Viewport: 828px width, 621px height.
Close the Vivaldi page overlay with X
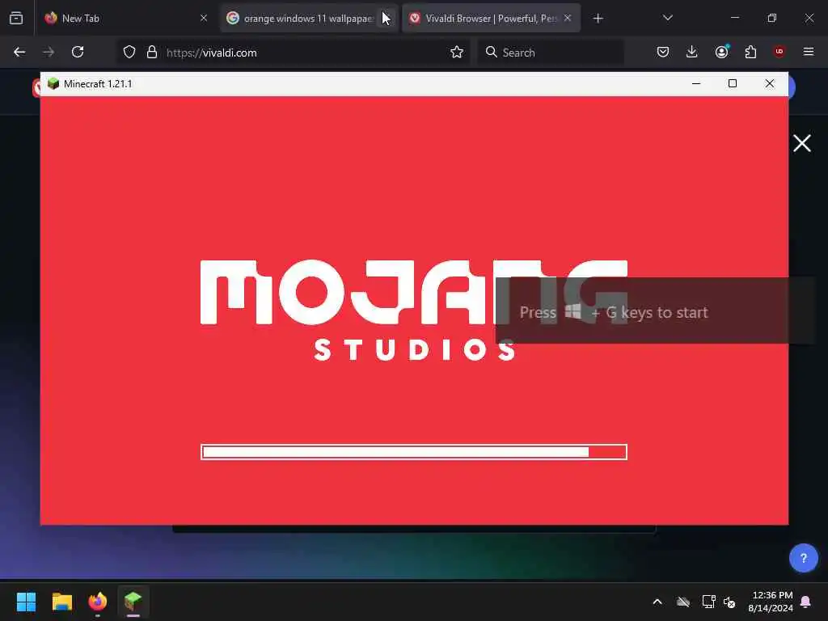click(801, 143)
